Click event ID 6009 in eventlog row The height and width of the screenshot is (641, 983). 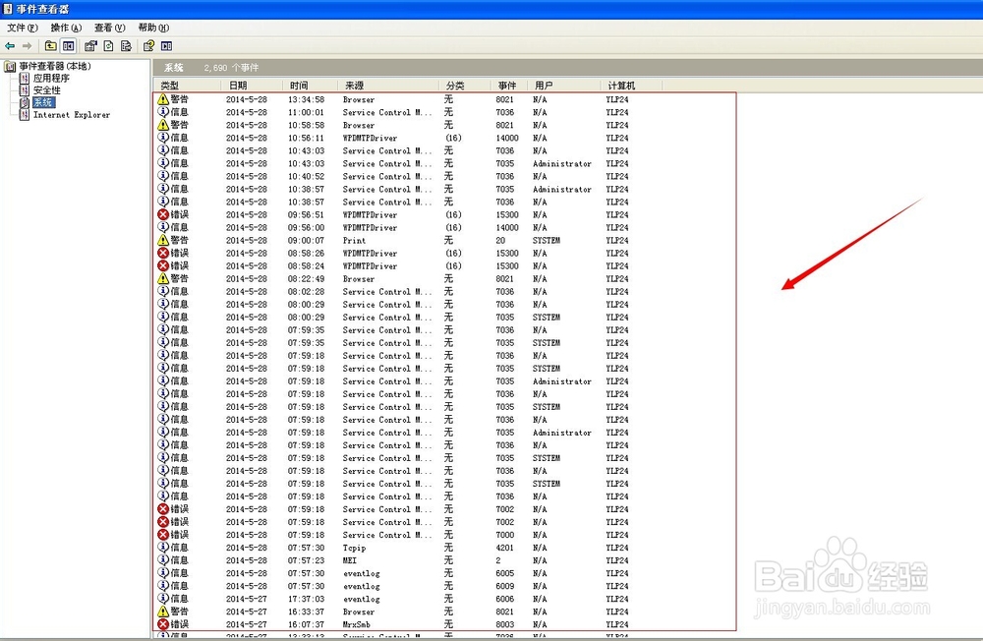(504, 586)
